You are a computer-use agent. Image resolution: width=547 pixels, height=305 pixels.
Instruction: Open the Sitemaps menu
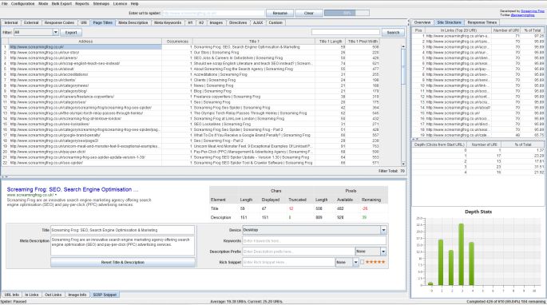[x=101, y=3]
